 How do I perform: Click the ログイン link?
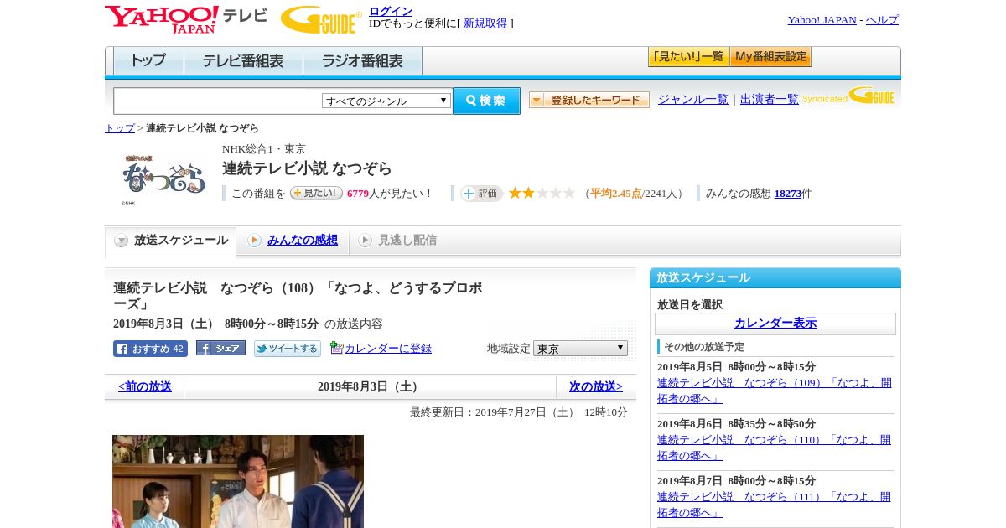pyautogui.click(x=391, y=11)
